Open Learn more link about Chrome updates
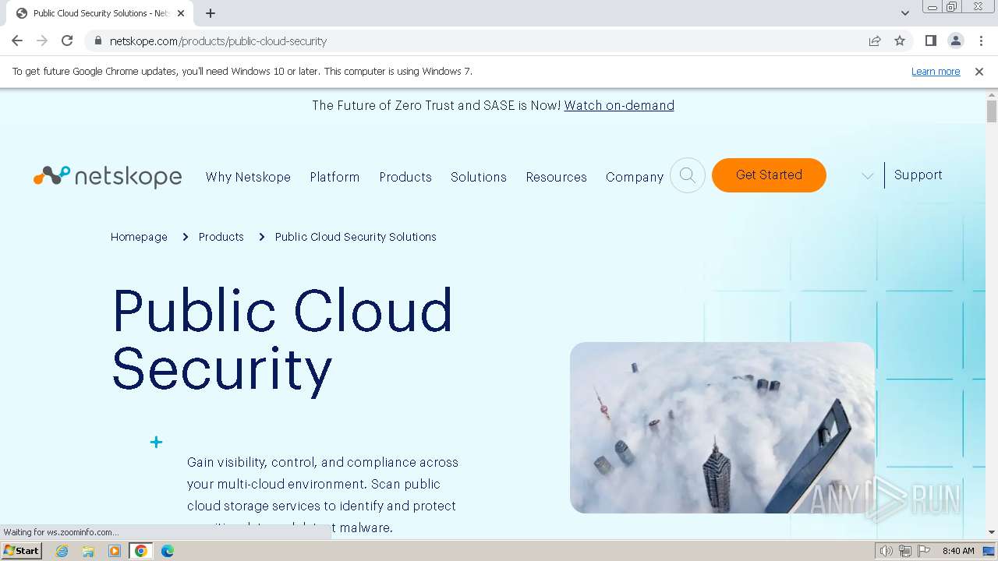This screenshot has height=561, width=998. tap(936, 72)
